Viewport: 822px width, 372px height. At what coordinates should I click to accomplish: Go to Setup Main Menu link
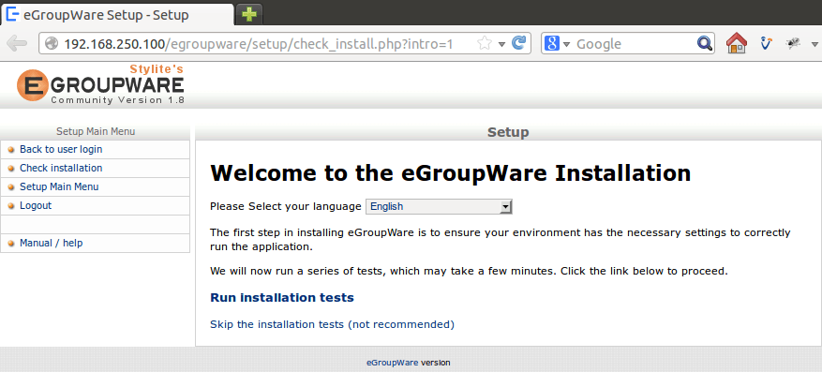pyautogui.click(x=59, y=186)
